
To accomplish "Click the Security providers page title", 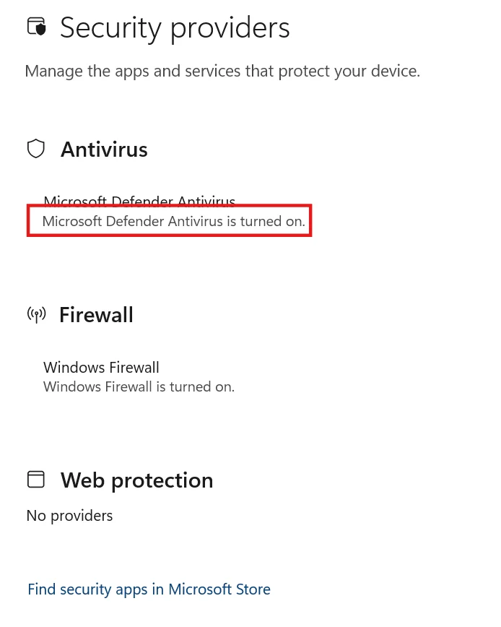I will click(175, 28).
